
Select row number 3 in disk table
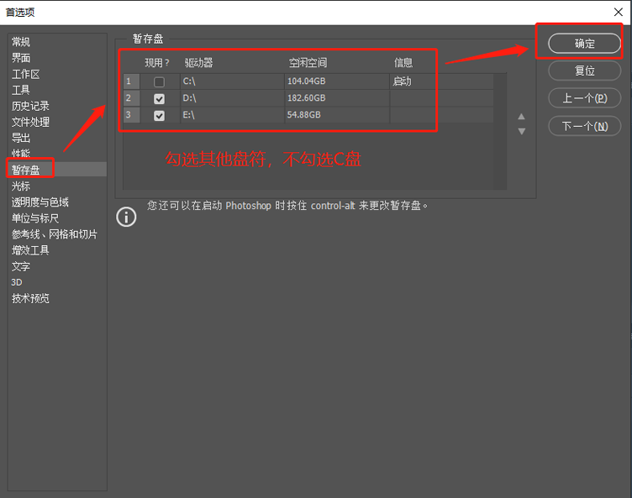point(131,115)
